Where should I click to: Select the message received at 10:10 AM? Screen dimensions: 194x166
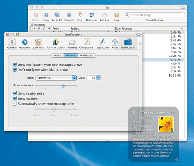click(x=163, y=75)
